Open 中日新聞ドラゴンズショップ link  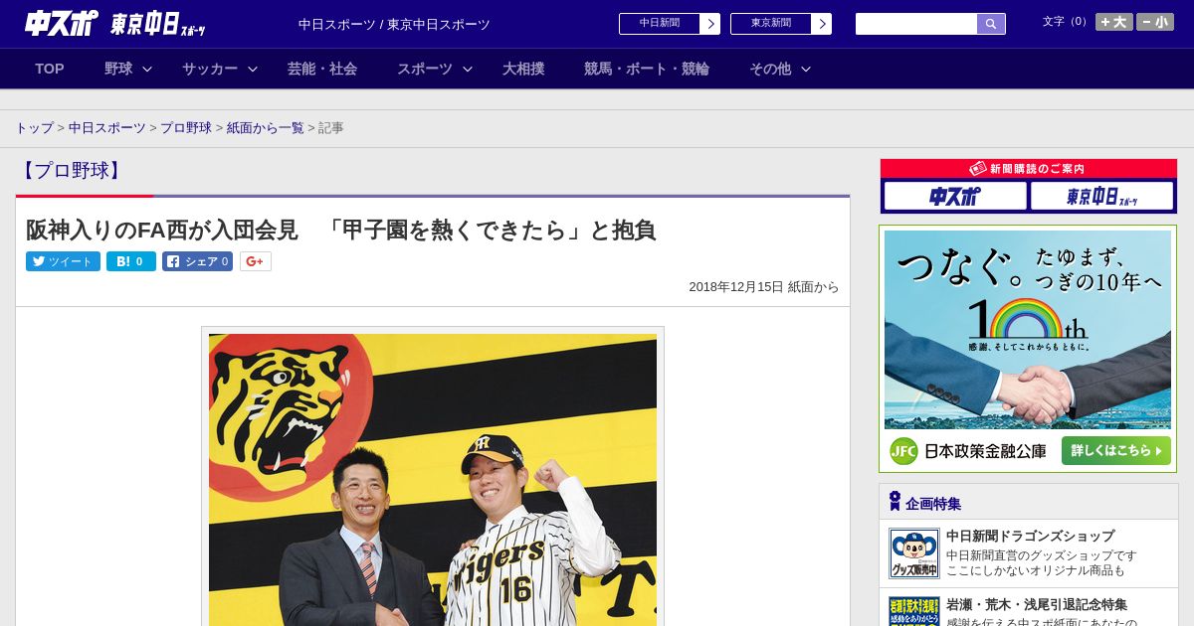(1030, 536)
